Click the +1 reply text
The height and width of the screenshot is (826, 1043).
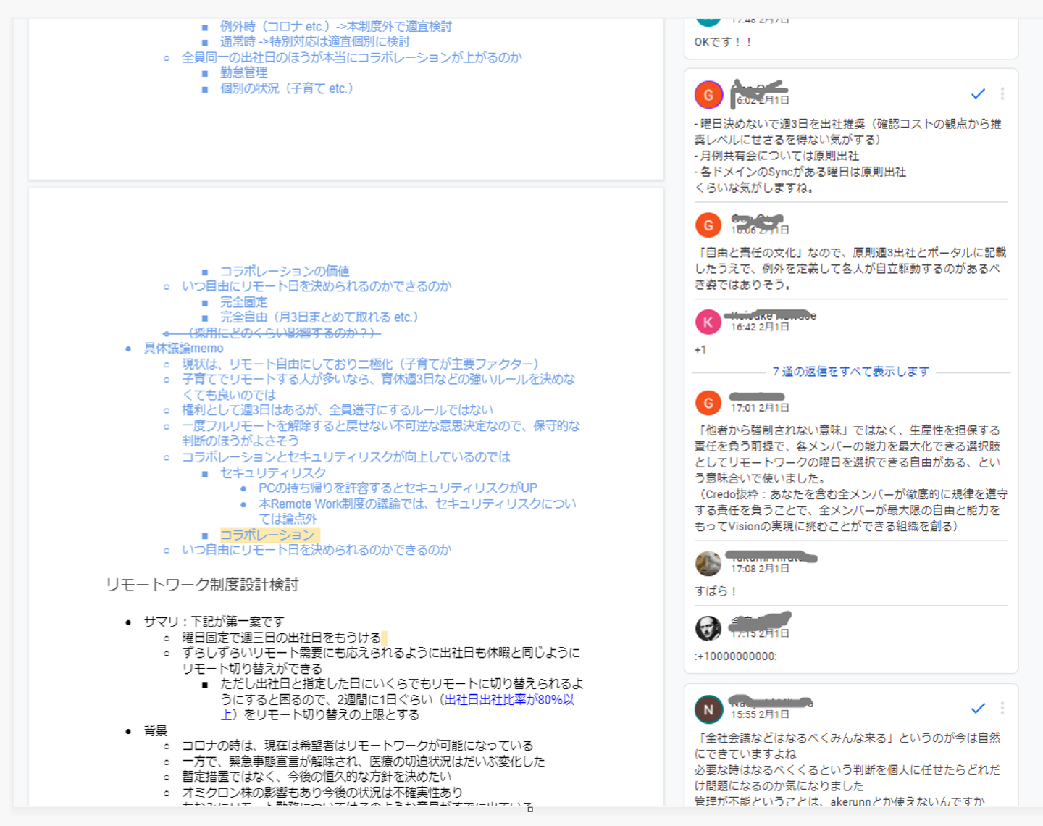[700, 350]
